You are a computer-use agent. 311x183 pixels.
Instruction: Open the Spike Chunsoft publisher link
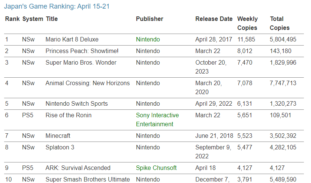(156, 168)
